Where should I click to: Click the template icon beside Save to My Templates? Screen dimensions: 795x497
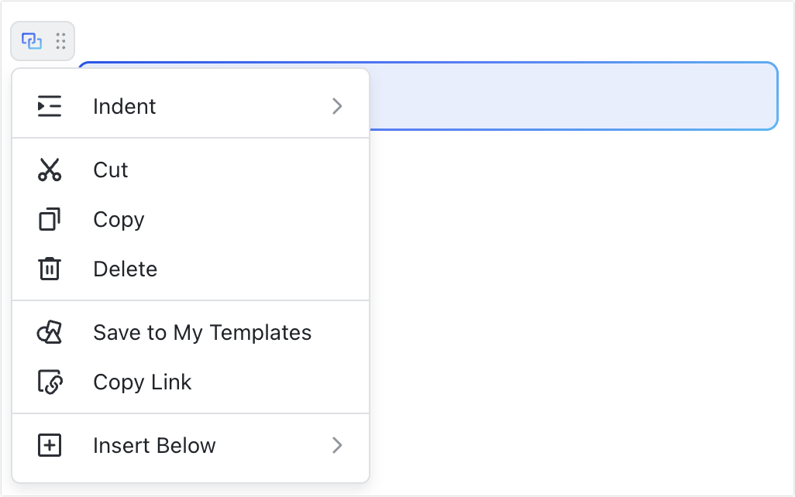point(50,332)
